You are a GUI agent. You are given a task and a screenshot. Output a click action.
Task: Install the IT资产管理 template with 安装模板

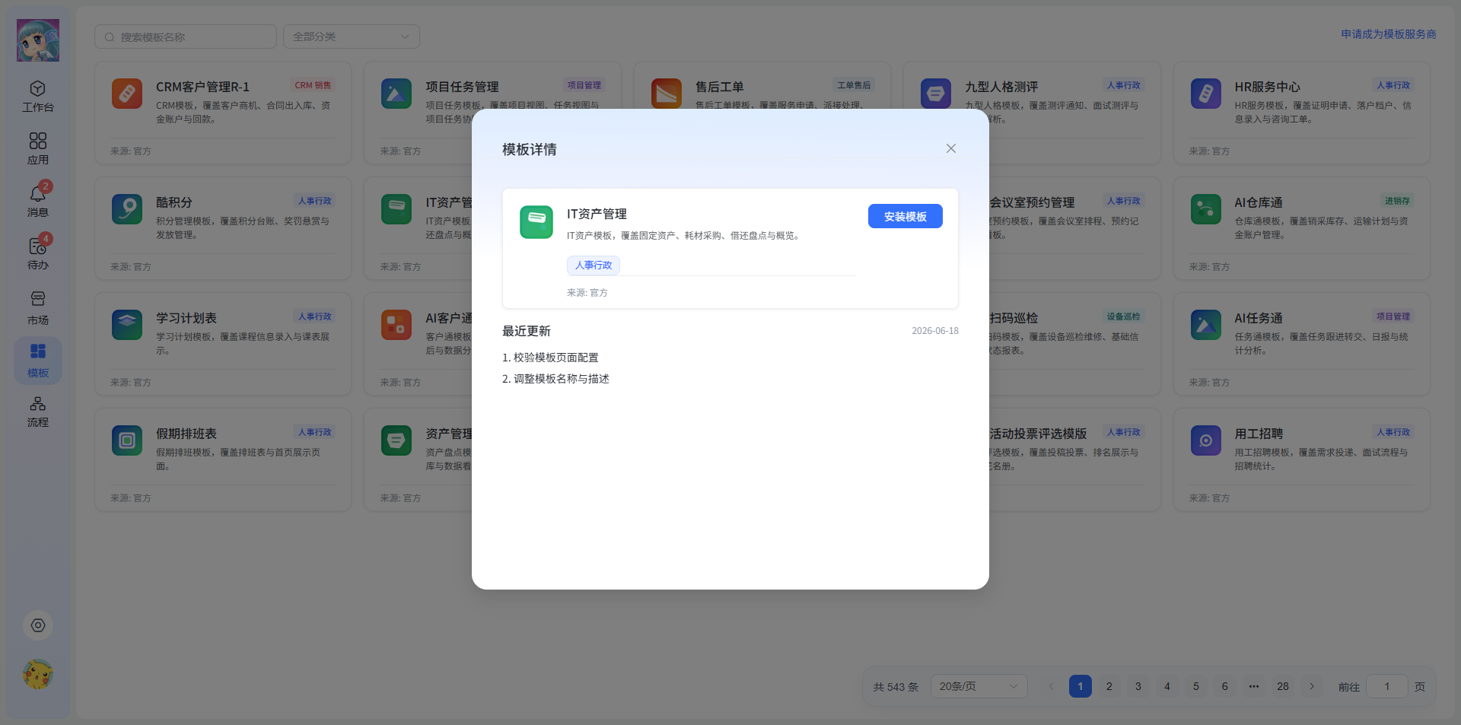pyautogui.click(x=906, y=216)
